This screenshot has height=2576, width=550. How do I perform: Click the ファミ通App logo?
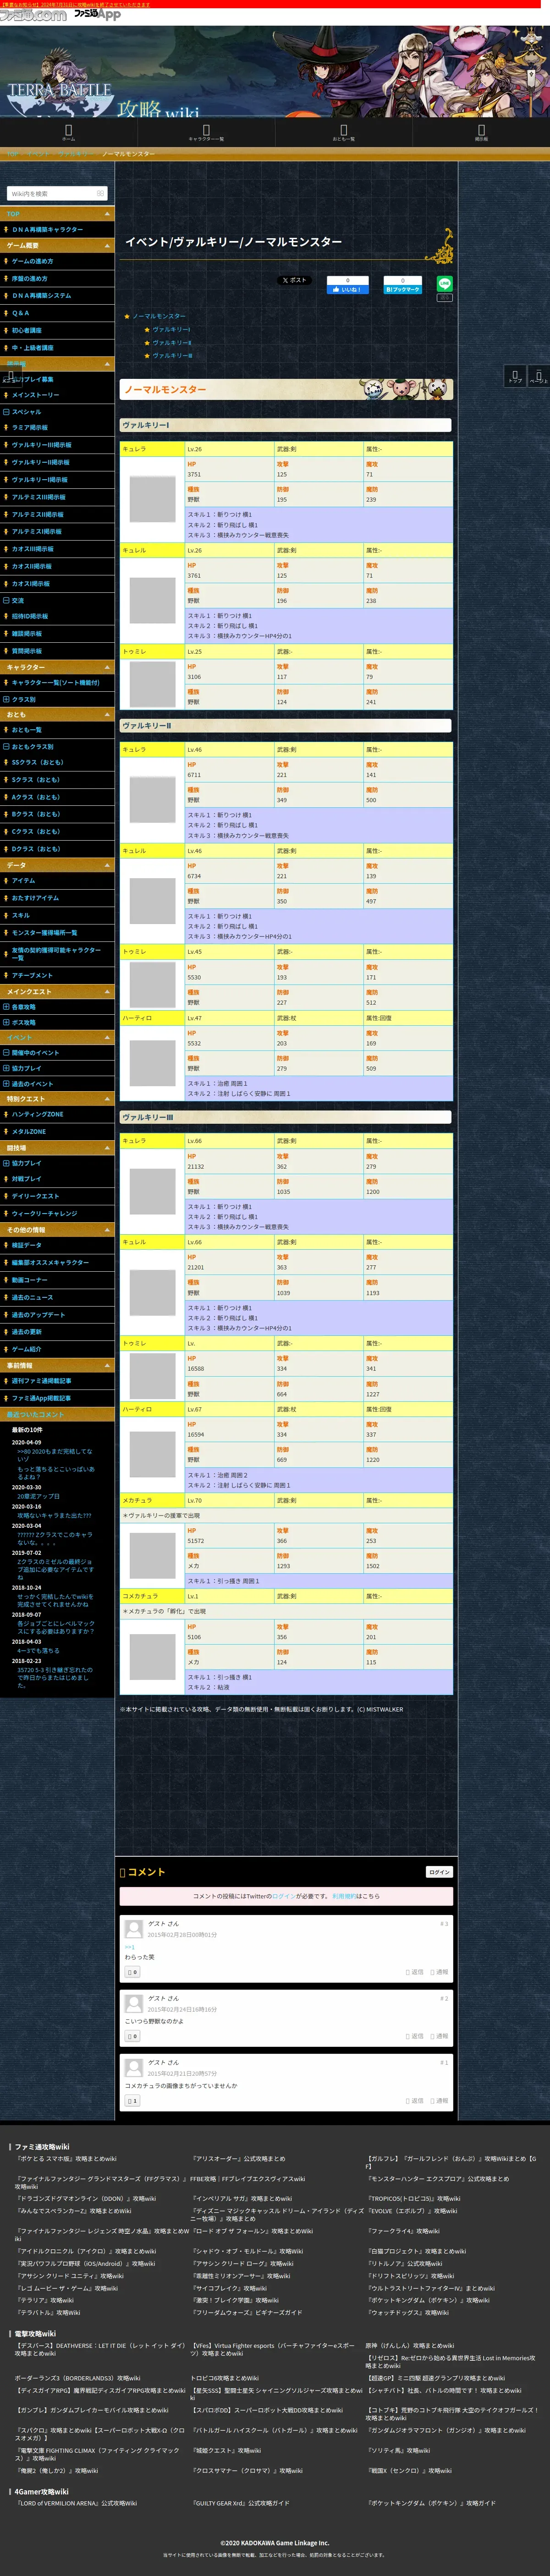[97, 14]
